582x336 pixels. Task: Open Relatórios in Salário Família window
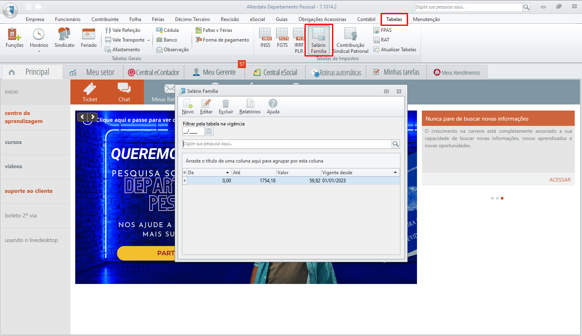point(250,106)
